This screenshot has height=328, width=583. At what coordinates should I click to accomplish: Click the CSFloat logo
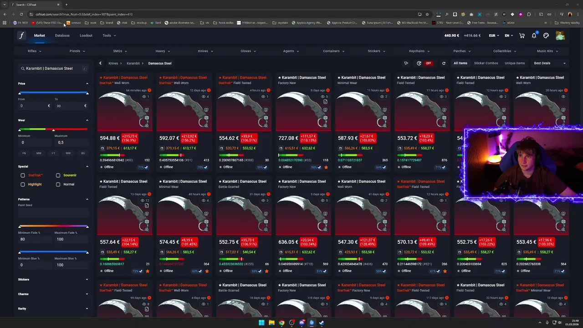(21, 36)
